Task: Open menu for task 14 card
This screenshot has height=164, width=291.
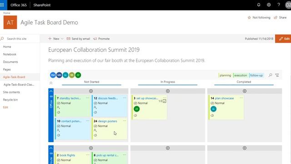Action: coord(241,98)
